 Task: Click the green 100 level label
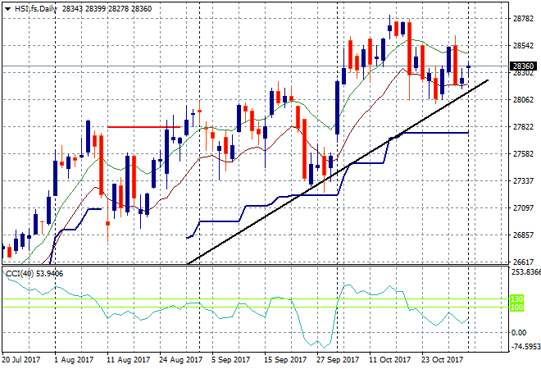(x=516, y=307)
